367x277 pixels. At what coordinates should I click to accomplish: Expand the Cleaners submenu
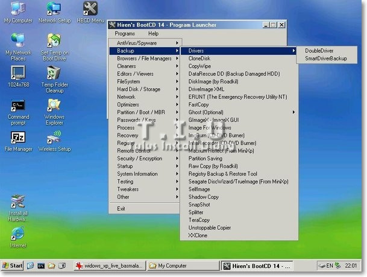(x=145, y=66)
